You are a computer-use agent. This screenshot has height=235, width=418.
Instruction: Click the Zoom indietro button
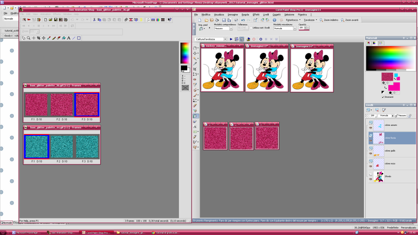coord(329,20)
